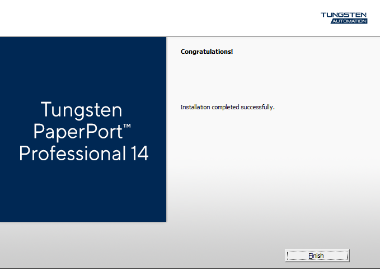This screenshot has width=380, height=269.
Task: Click the Finish button
Action: click(x=316, y=256)
